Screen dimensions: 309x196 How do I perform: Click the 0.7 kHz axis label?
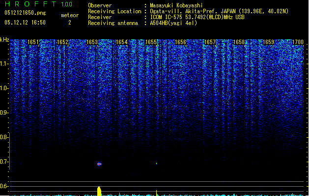click(x=4, y=162)
